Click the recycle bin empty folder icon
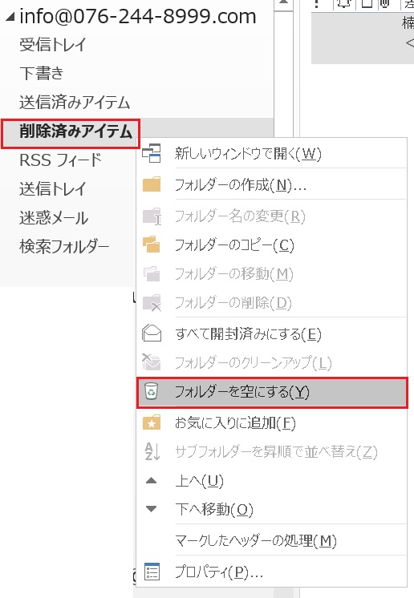This screenshot has width=414, height=598. point(152,392)
